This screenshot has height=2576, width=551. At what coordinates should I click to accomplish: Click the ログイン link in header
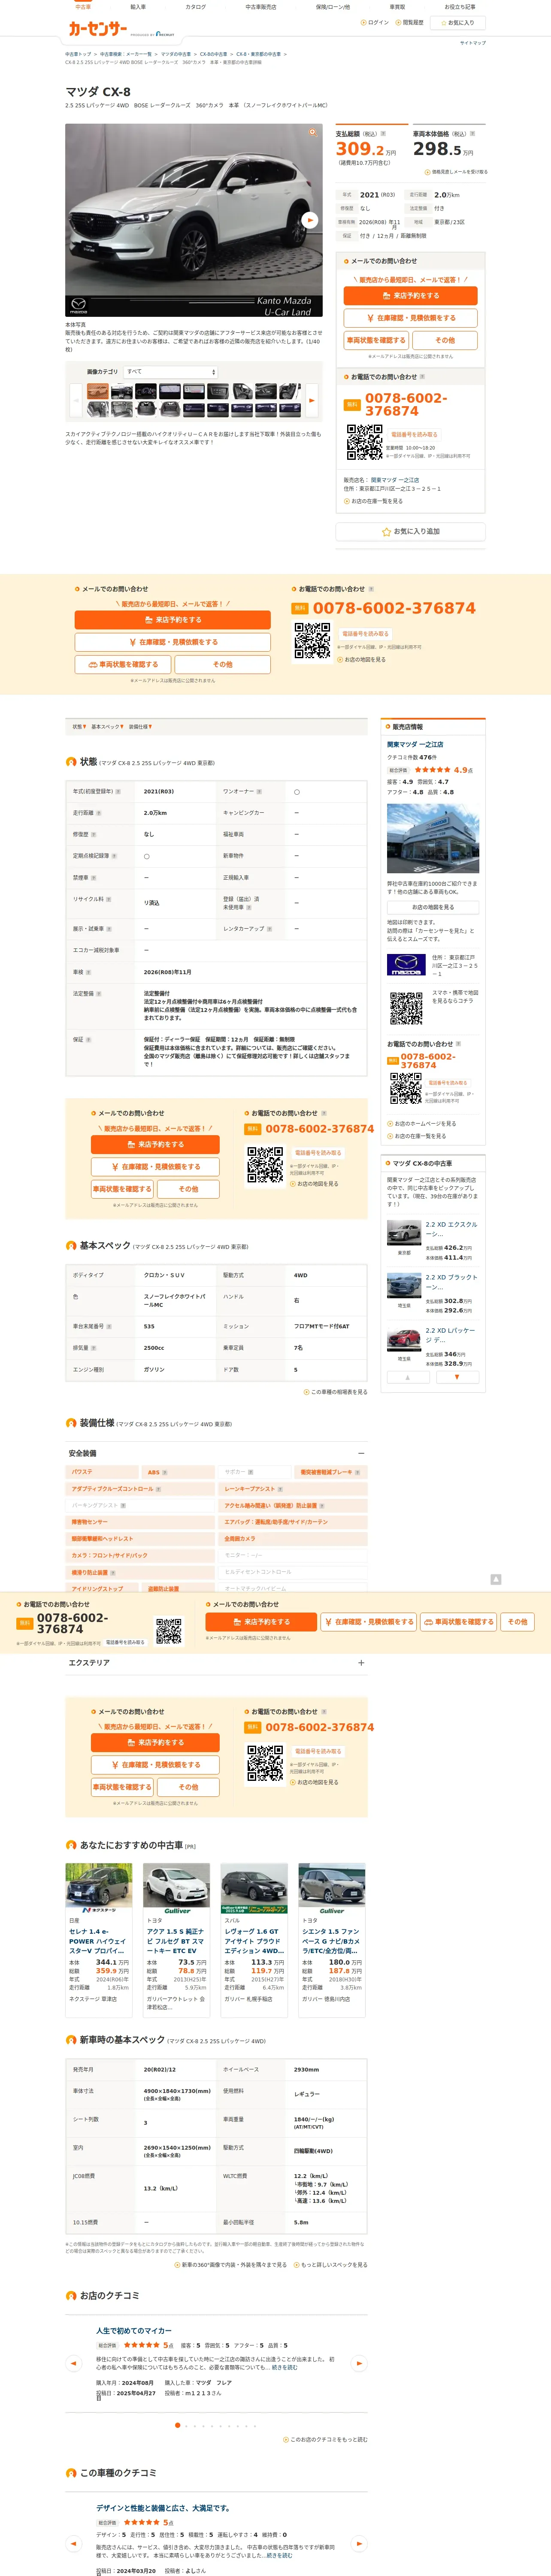coord(375,22)
